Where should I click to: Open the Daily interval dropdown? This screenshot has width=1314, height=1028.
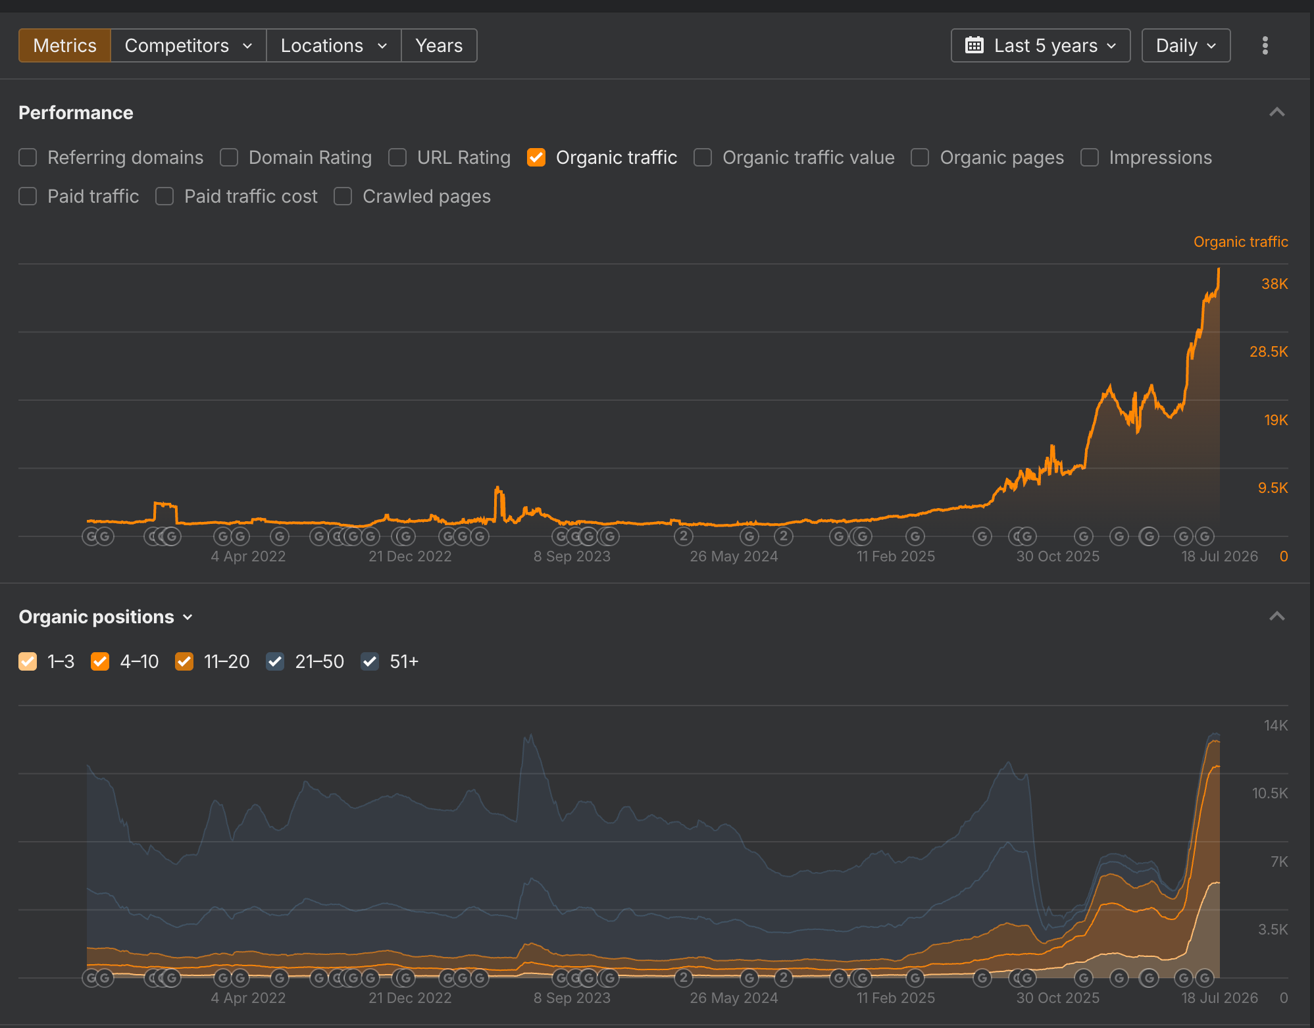pos(1186,45)
